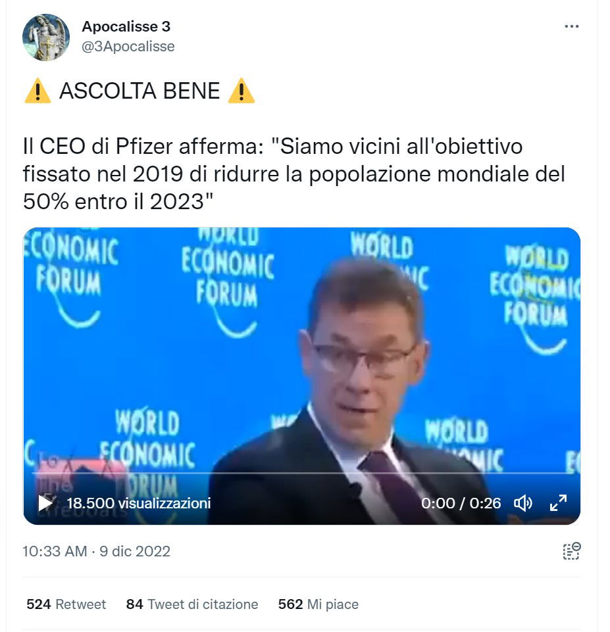This screenshot has height=632, width=610.
Task: Click the Apocalisse 3 profile avatar
Action: point(46,37)
